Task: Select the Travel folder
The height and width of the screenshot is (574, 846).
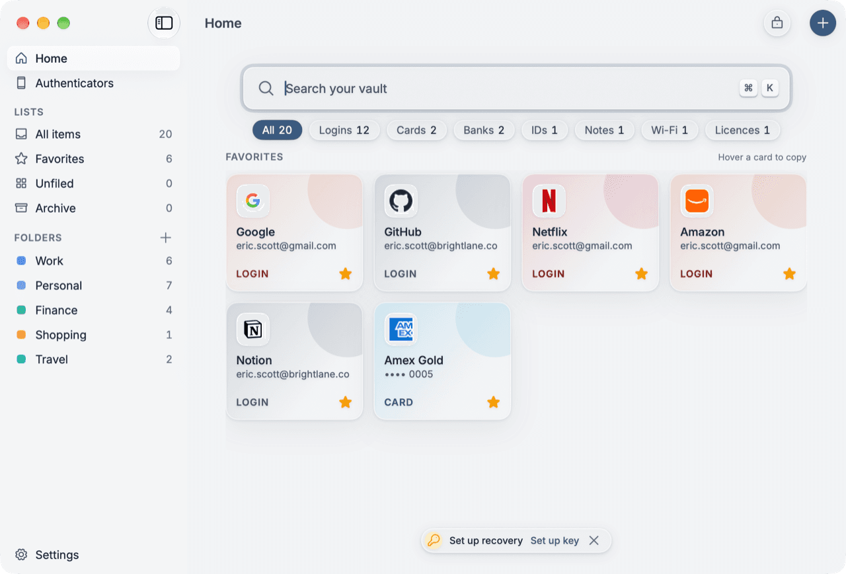Action: tap(93, 359)
